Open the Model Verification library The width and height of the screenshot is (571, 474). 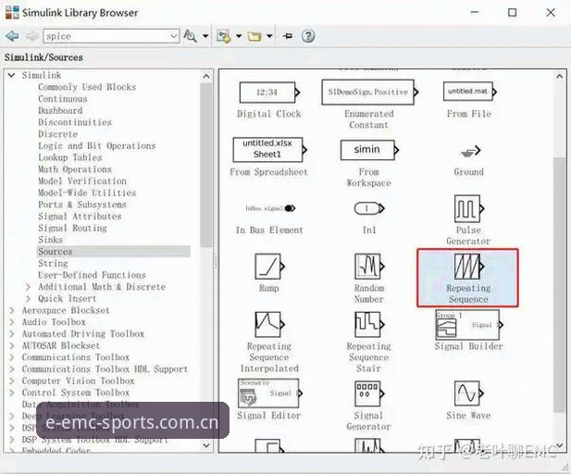82,181
